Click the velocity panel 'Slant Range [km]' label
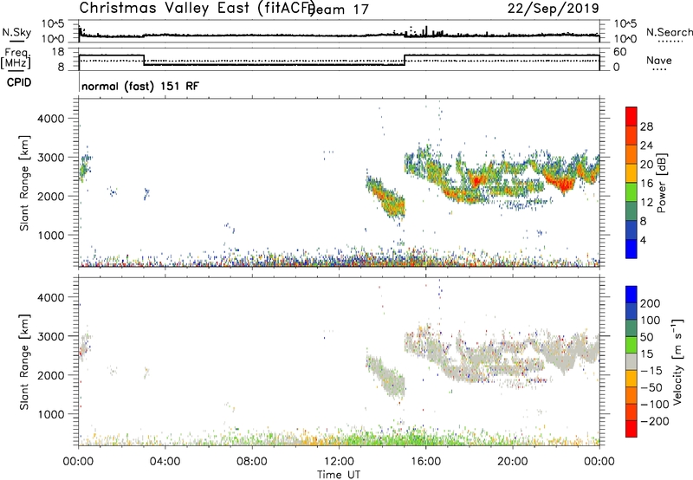 coord(24,361)
